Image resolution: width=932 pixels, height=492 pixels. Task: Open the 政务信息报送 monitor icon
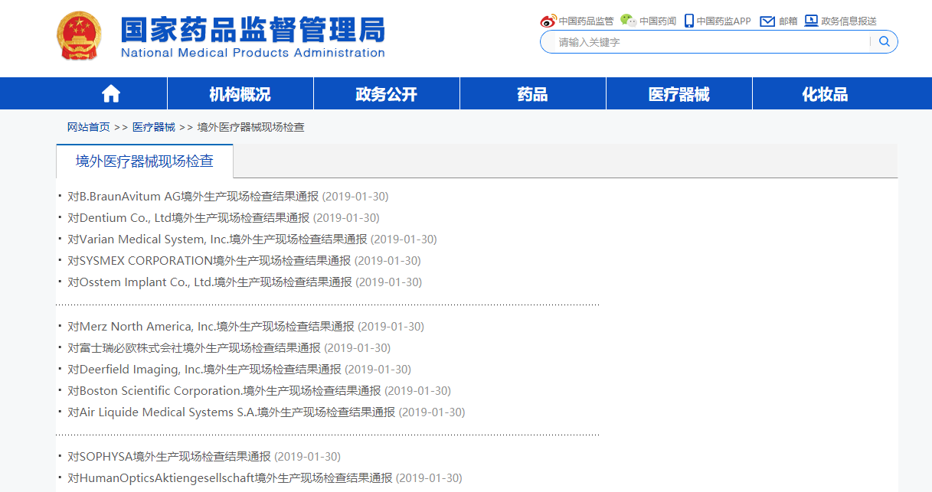(x=811, y=21)
